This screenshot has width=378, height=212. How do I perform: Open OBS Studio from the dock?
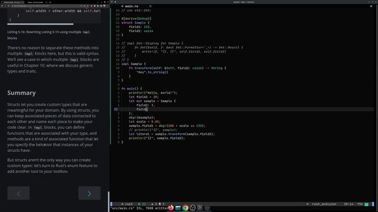point(193,208)
